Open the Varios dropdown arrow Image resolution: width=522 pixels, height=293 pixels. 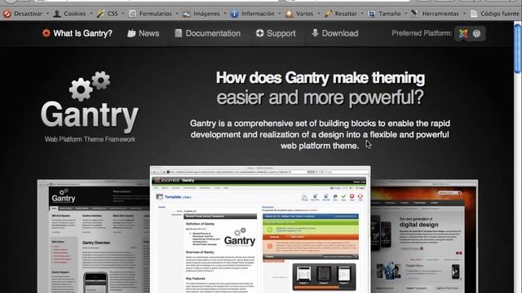(x=319, y=14)
